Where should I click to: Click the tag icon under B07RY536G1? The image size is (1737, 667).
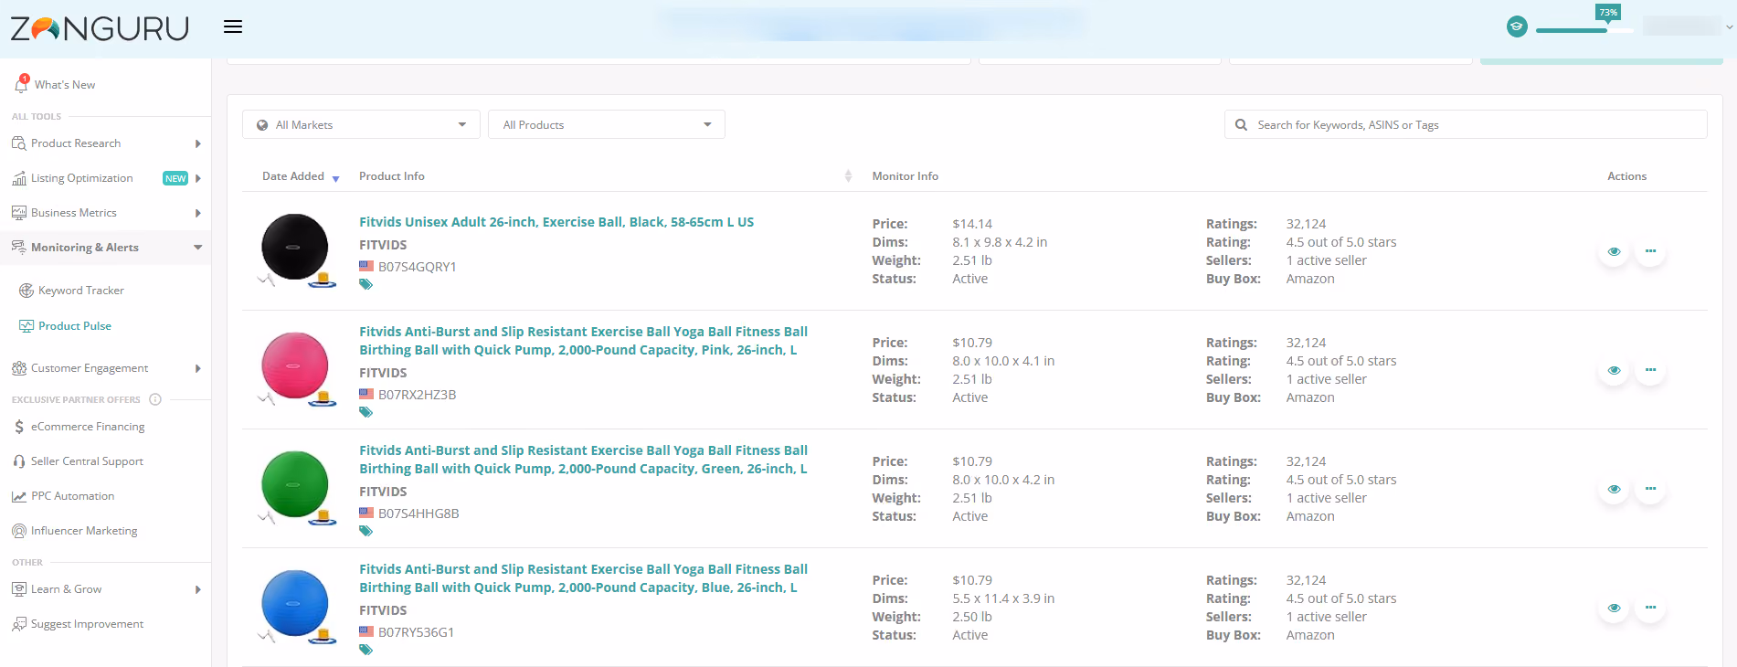pyautogui.click(x=365, y=651)
